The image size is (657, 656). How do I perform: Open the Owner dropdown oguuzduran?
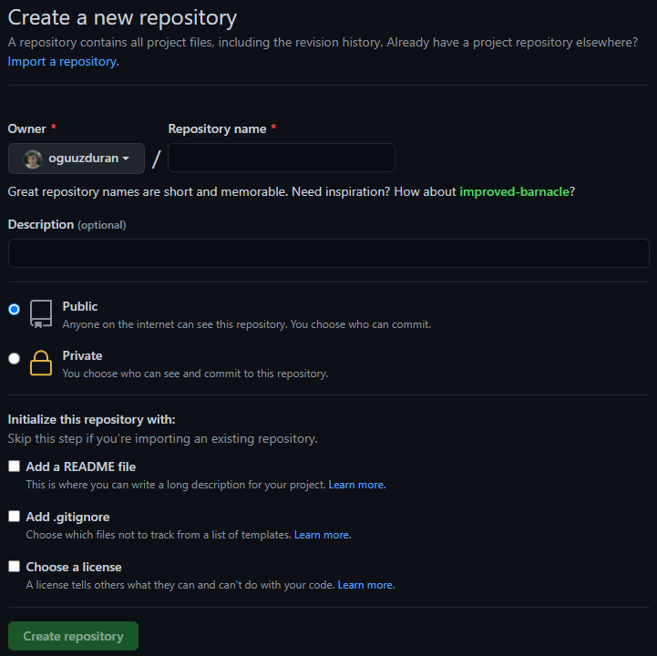point(77,159)
